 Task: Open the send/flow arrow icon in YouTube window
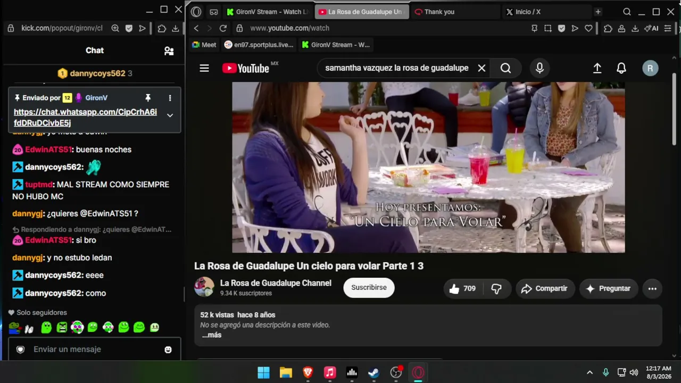(x=575, y=28)
